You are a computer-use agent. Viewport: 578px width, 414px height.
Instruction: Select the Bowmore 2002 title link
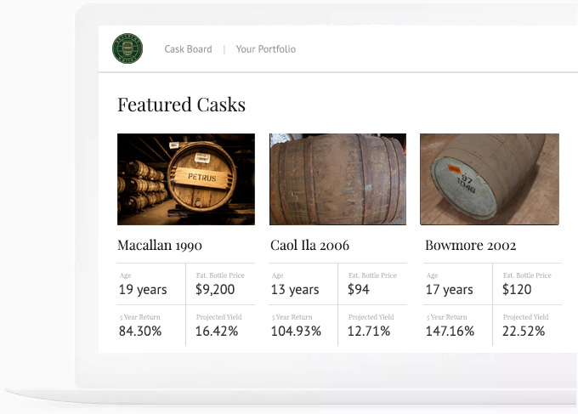point(470,246)
